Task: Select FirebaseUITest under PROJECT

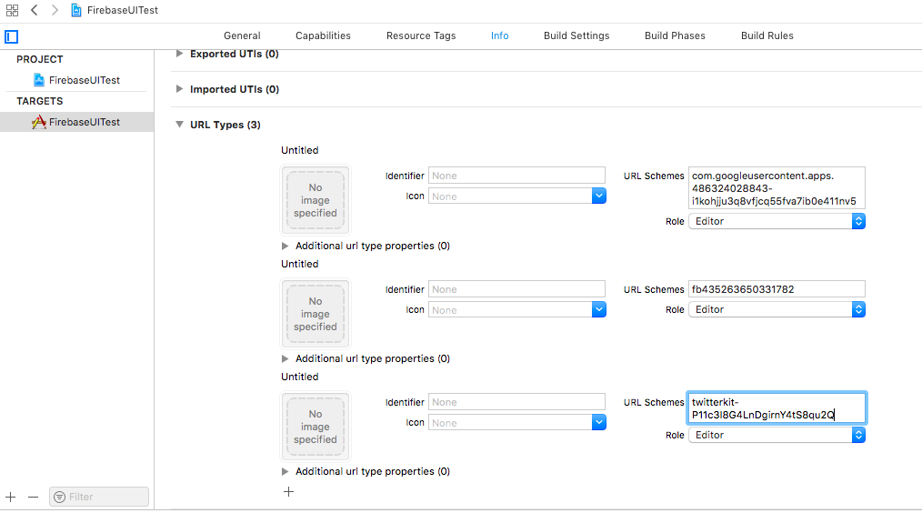Action: coord(84,80)
